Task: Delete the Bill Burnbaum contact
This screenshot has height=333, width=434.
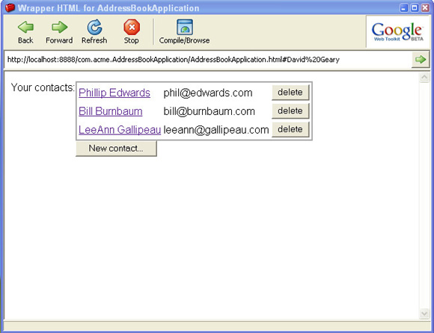Action: pos(290,111)
